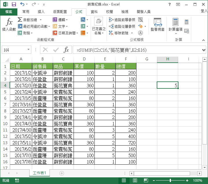Click Trace Precedents (追蹤前導參照)

click(122, 20)
